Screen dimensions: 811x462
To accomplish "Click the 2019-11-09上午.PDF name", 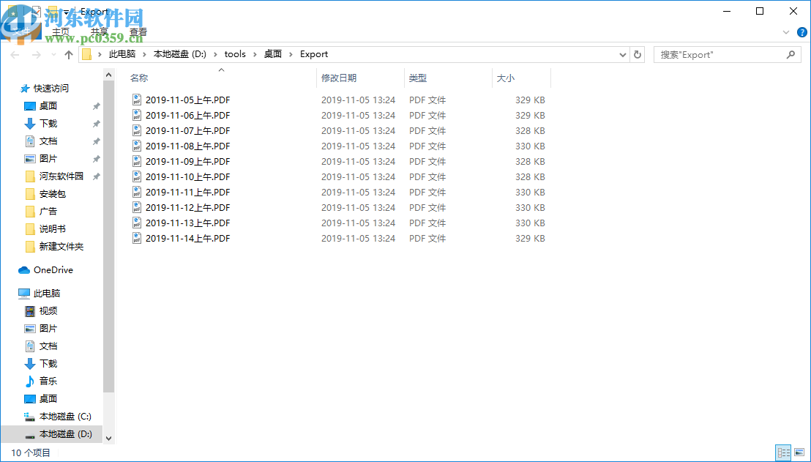I will pos(188,161).
